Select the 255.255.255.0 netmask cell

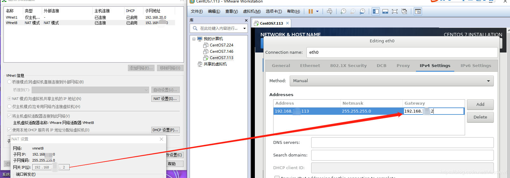click(371, 111)
